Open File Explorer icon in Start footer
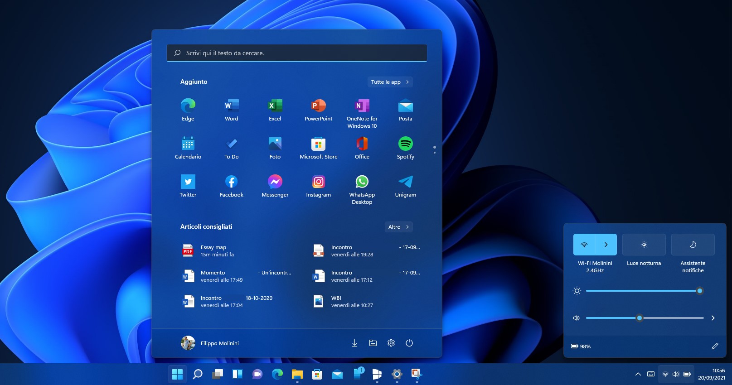The image size is (732, 385). pyautogui.click(x=373, y=343)
